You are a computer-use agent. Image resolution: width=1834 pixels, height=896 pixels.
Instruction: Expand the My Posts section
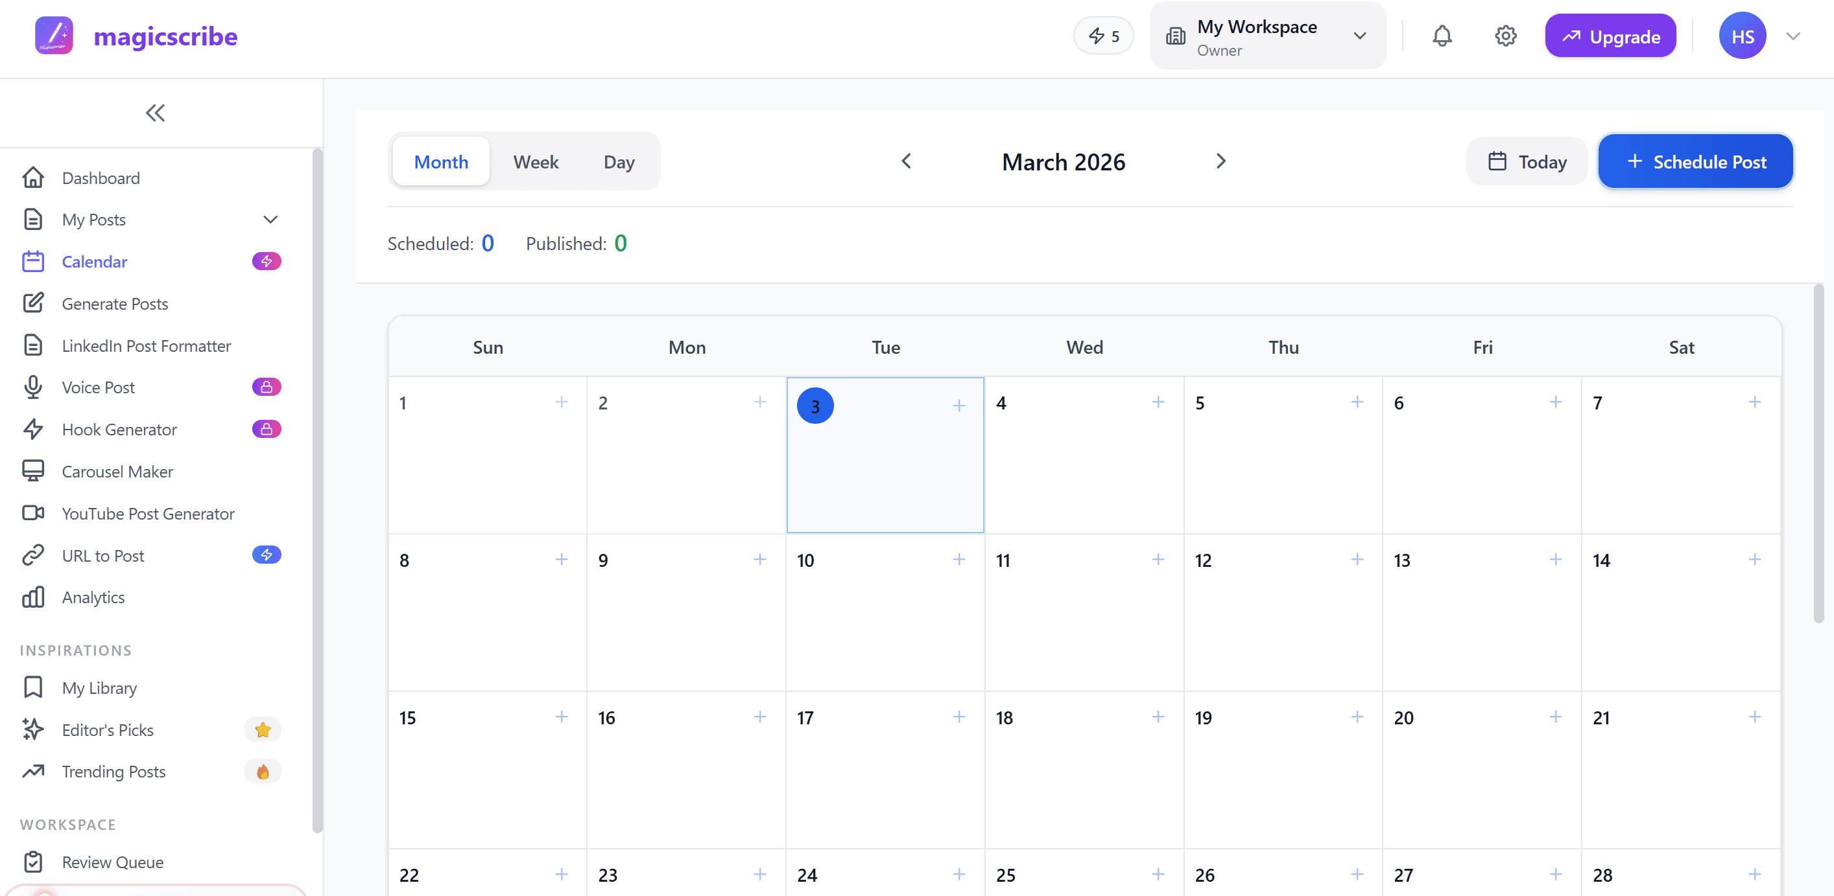coord(270,219)
